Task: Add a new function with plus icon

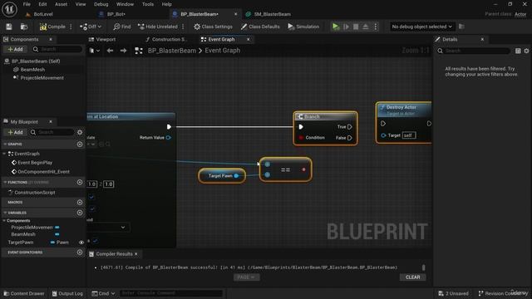Action: click(x=80, y=182)
